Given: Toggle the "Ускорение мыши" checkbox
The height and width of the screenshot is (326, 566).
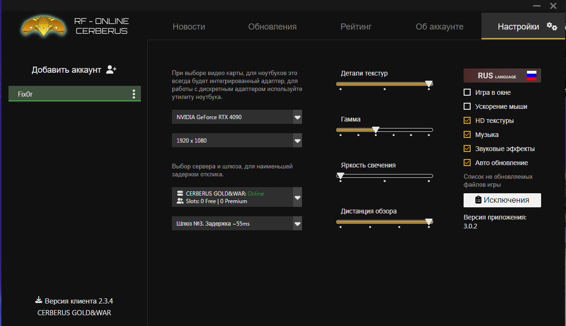Looking at the screenshot, I should pos(467,106).
